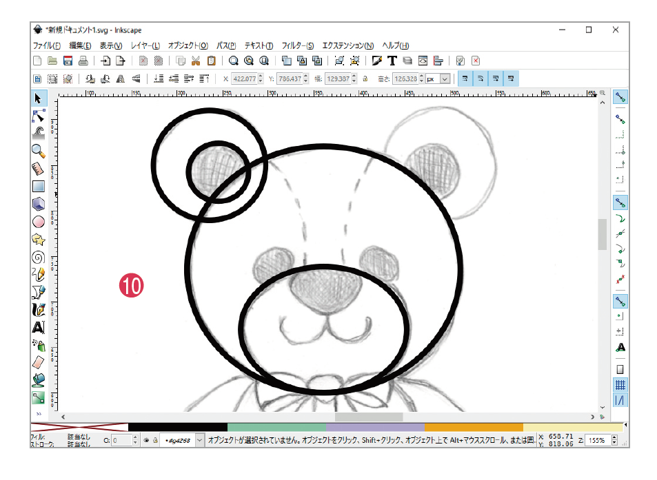Click the Print document icon
Viewport: 657px width, 480px height.
(83, 61)
